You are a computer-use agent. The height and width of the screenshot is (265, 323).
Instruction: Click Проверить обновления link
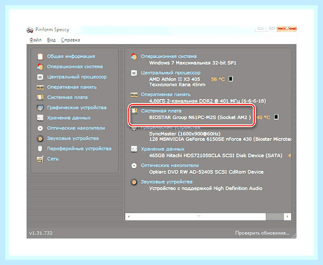262,233
